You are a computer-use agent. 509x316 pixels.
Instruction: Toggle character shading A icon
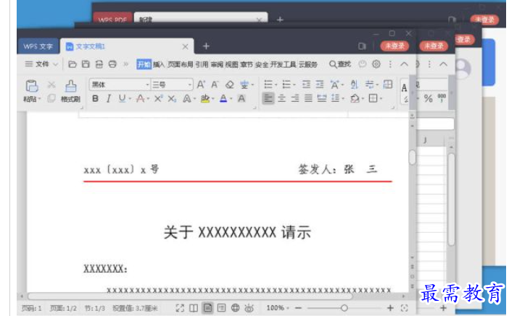[x=241, y=98]
